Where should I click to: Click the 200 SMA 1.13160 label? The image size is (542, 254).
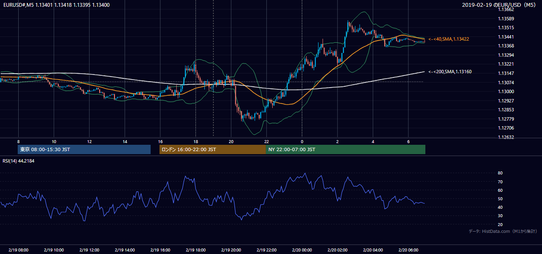(x=450, y=72)
